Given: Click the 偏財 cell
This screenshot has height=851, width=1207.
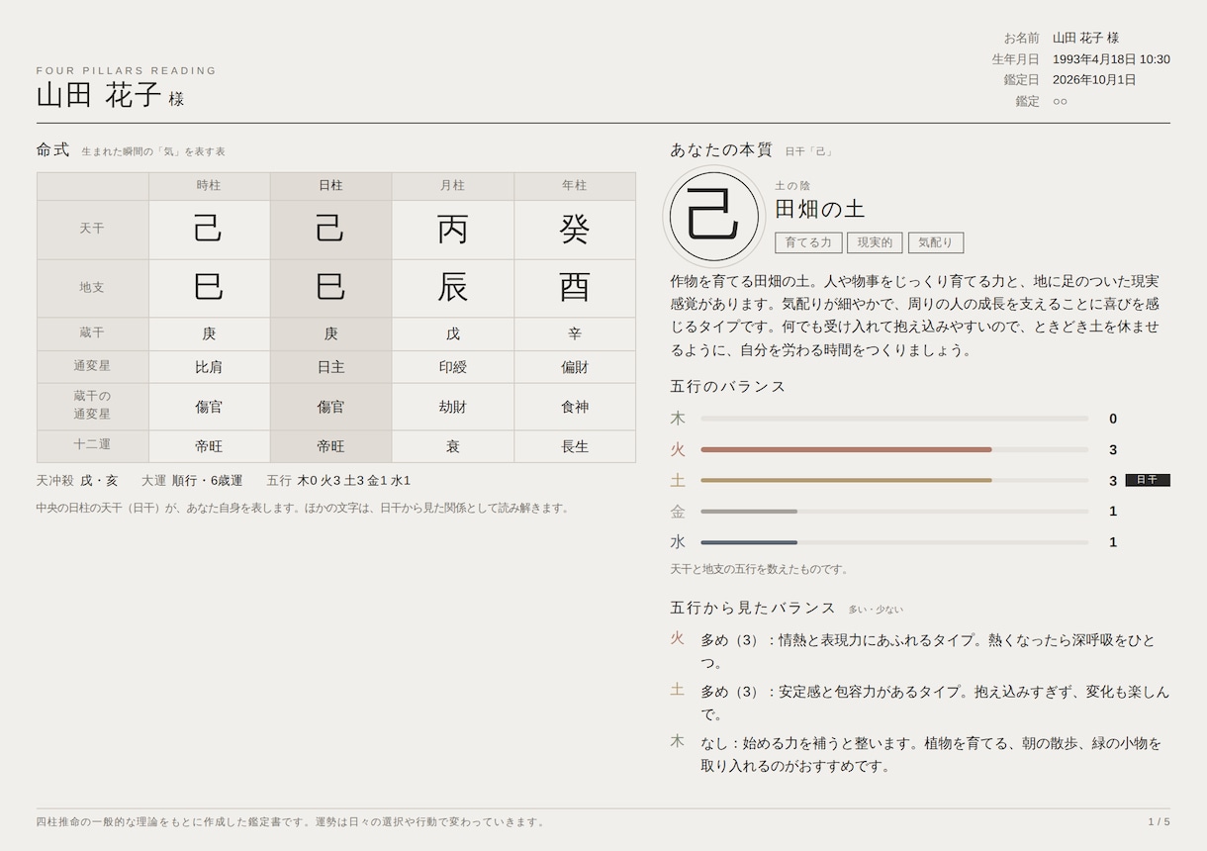Looking at the screenshot, I should pyautogui.click(x=575, y=367).
